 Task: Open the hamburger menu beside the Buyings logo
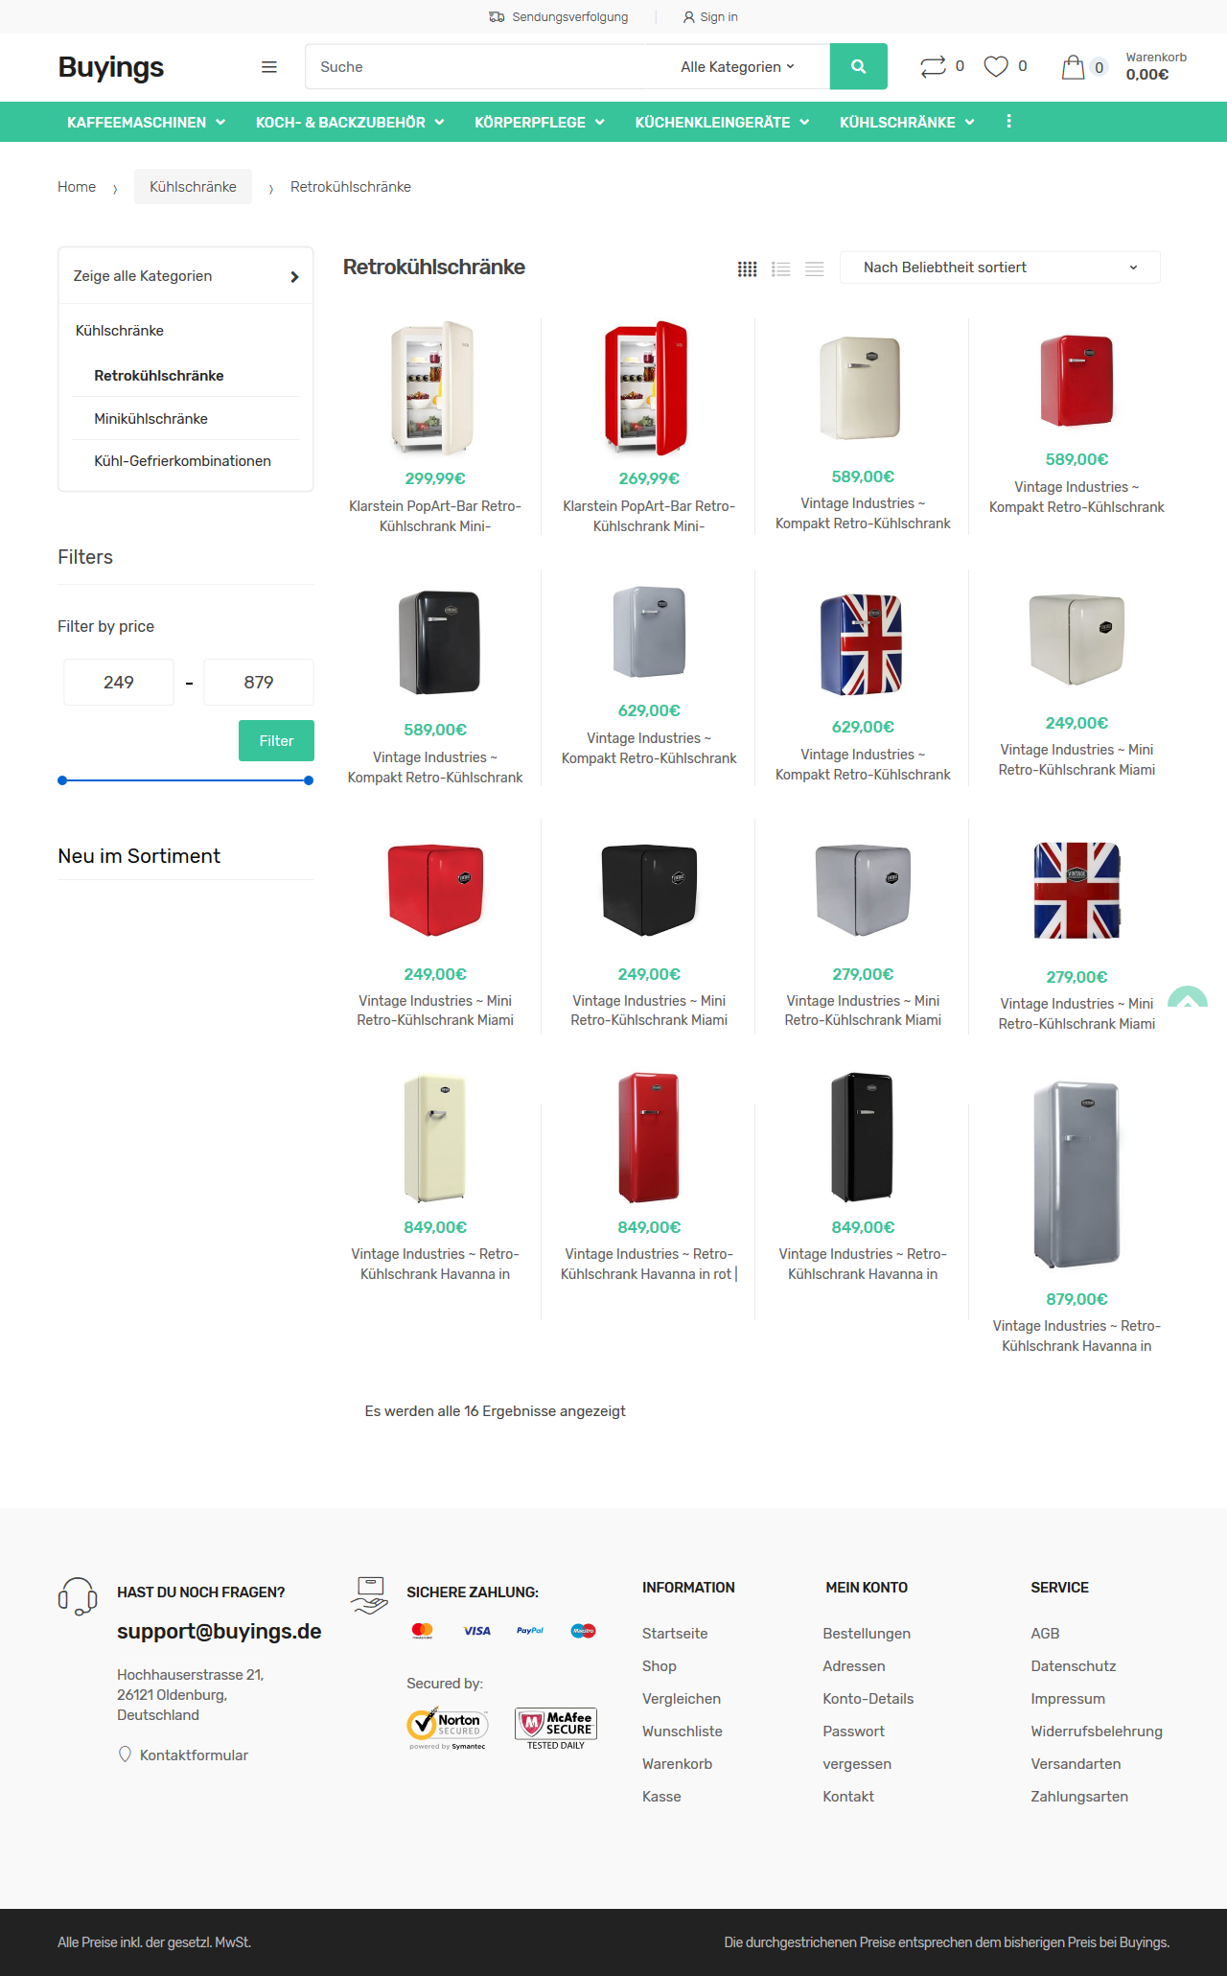tap(269, 67)
